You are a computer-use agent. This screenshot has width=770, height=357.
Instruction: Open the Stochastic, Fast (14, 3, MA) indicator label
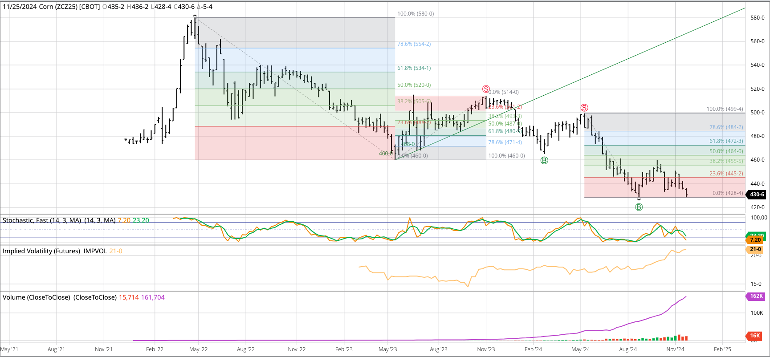click(59, 220)
